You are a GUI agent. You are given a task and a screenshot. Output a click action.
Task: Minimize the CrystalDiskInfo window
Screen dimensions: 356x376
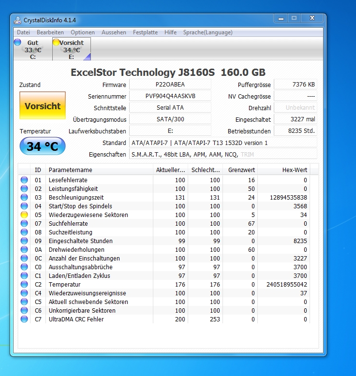(281, 18)
